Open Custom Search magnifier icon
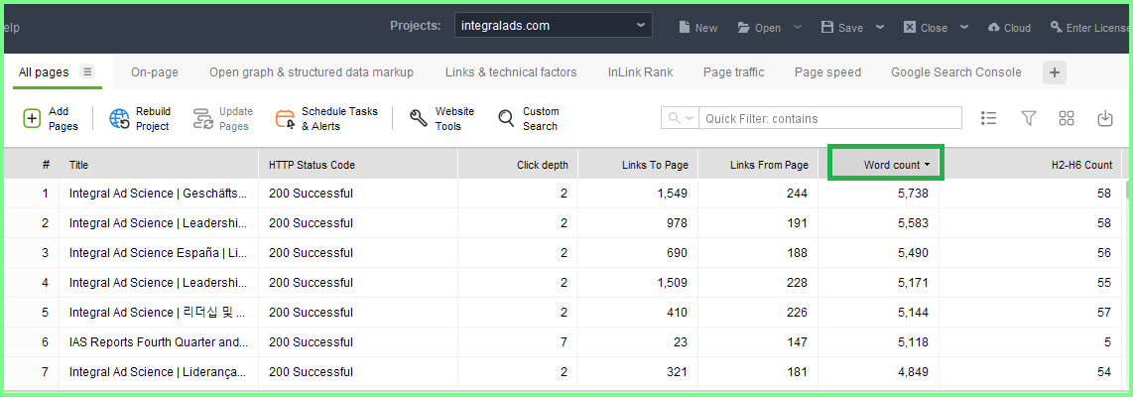This screenshot has width=1133, height=397. click(507, 118)
